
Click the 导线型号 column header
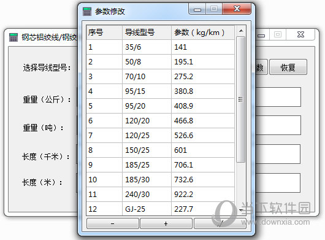tap(147, 33)
